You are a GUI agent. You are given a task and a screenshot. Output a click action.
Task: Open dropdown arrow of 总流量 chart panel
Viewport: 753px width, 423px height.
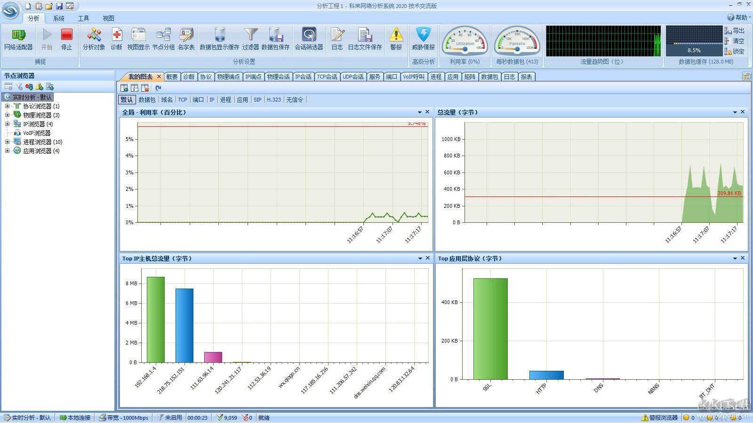tap(735, 112)
